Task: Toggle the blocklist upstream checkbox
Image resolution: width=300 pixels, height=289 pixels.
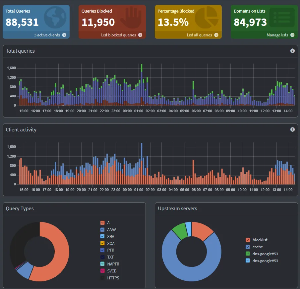Action: [x=248, y=240]
